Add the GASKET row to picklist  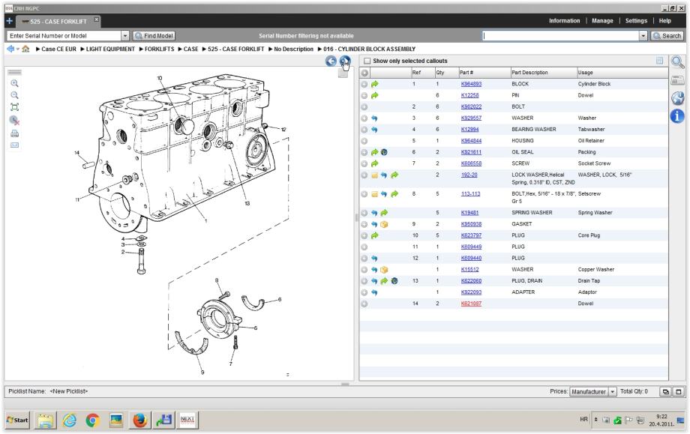[x=364, y=223]
